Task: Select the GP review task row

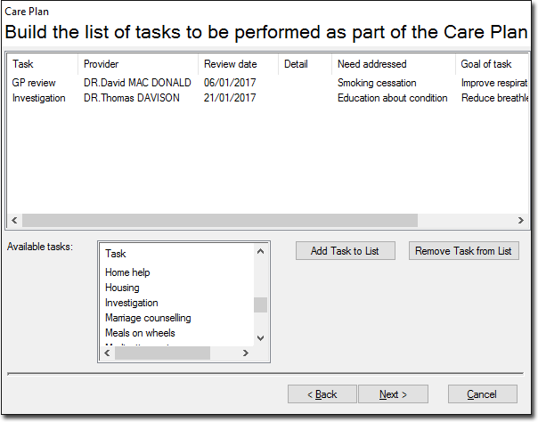Action: (x=267, y=83)
